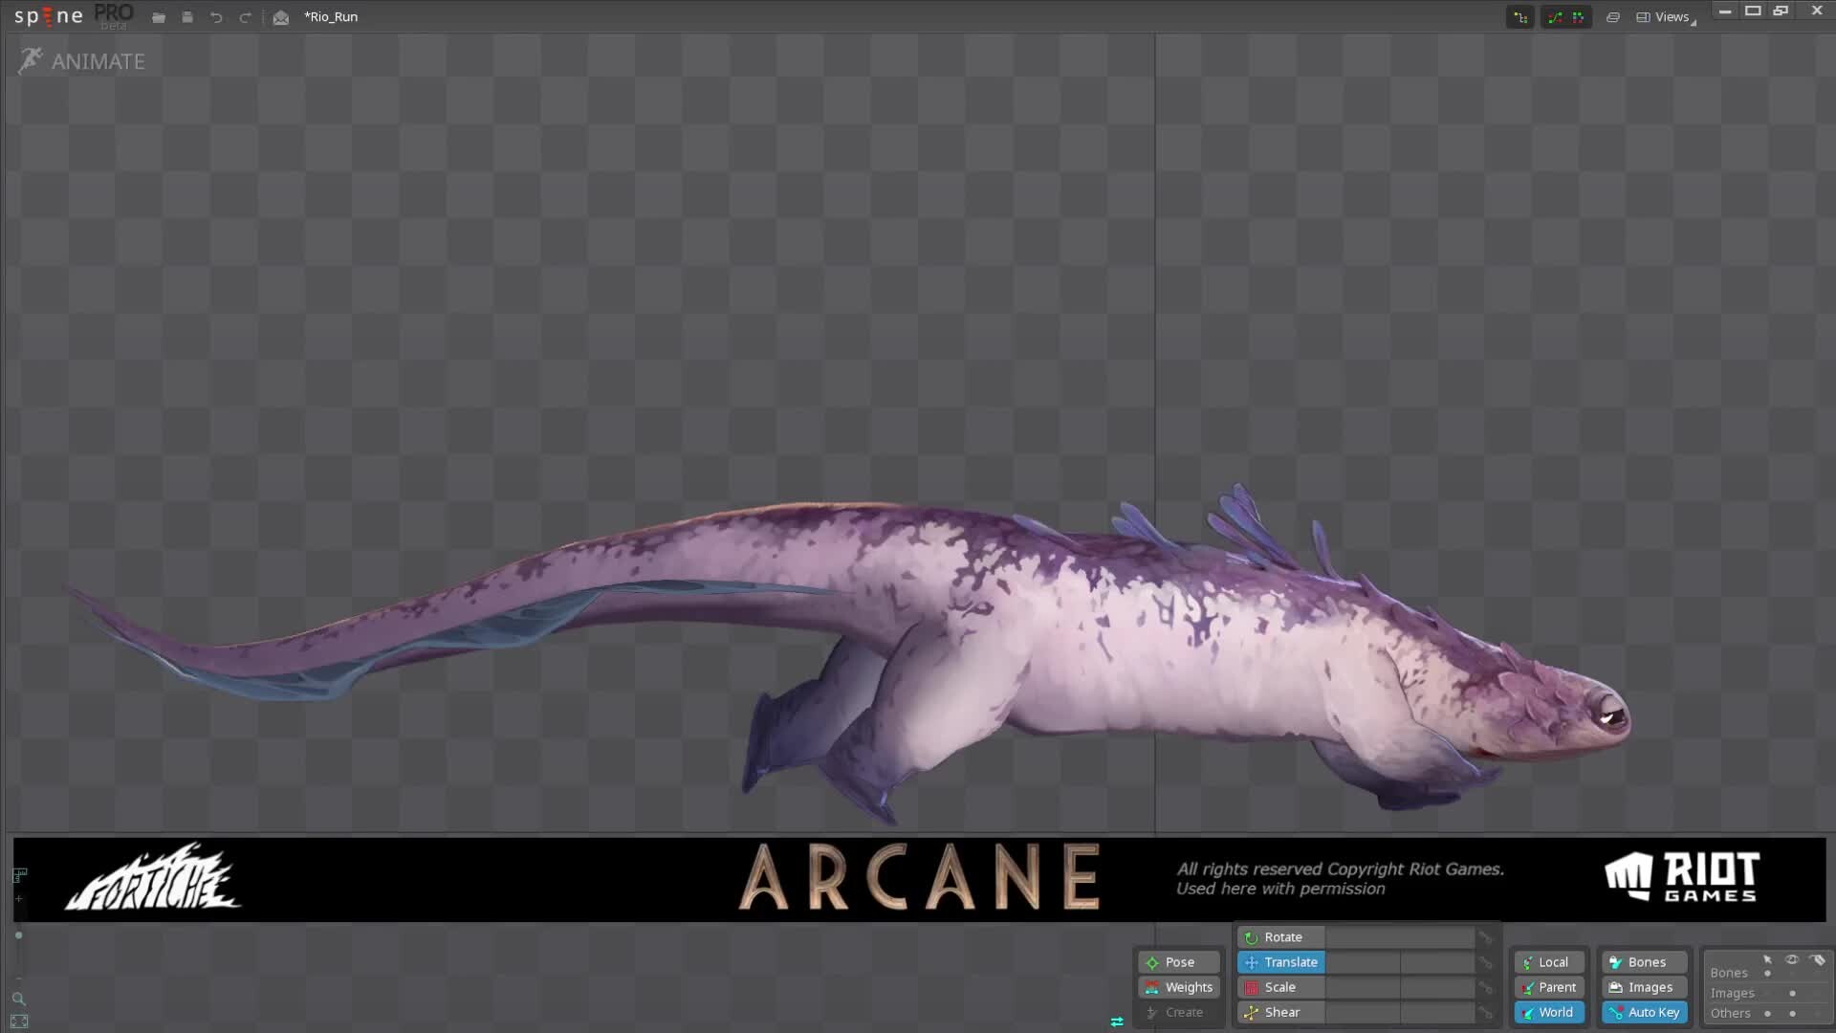Click the zoom magnifier at bottom left
This screenshot has width=1836, height=1033.
point(19,998)
